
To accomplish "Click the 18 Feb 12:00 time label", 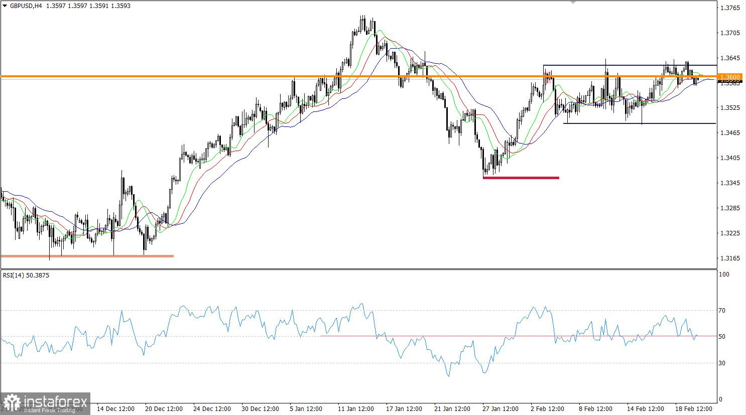I will (693, 408).
